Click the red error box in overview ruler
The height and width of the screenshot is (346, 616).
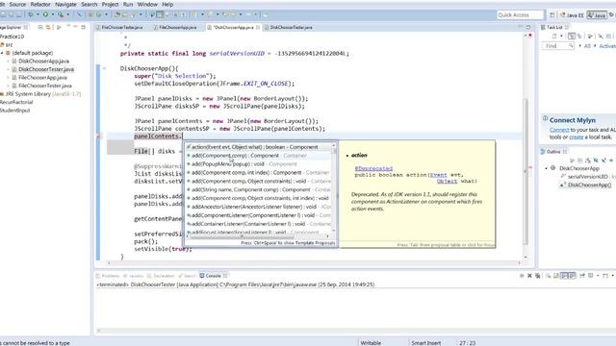coord(530,36)
